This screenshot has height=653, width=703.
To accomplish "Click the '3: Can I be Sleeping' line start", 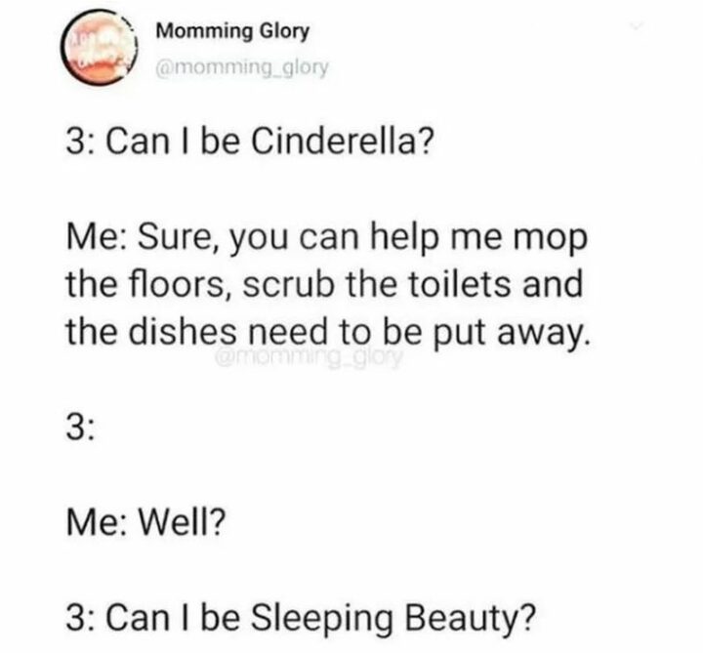I will click(228, 618).
